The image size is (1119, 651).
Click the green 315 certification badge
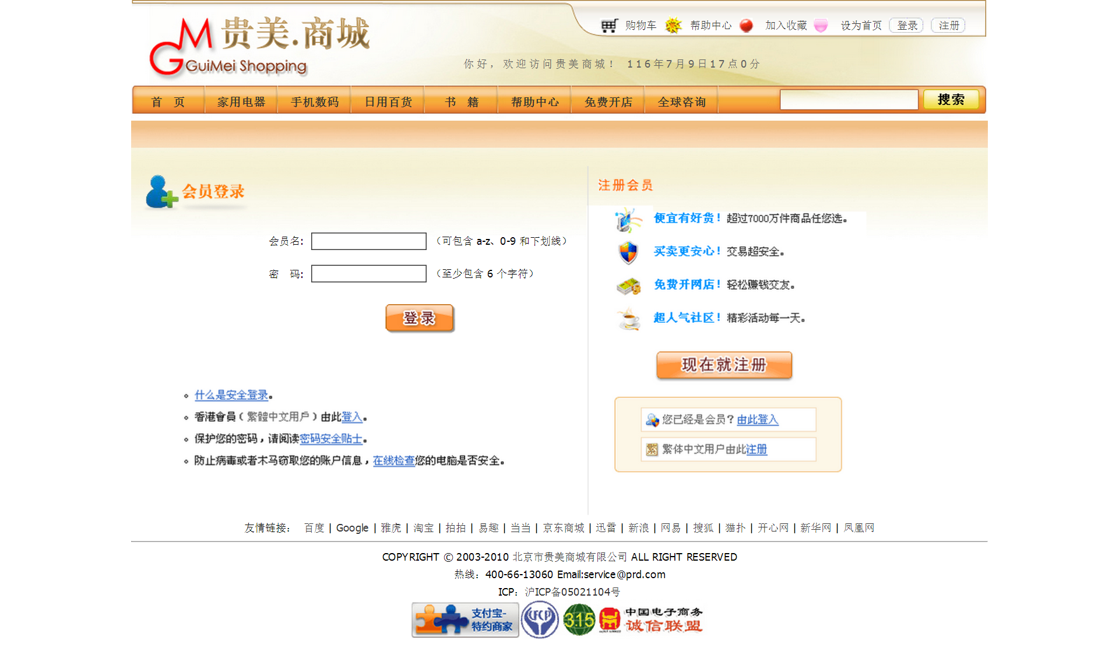579,620
